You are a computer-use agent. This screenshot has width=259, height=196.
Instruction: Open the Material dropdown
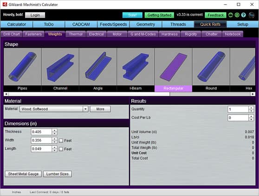pyautogui.click(x=54, y=109)
